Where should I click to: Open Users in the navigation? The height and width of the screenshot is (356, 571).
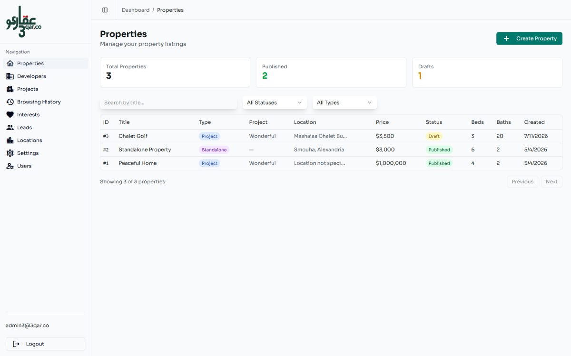coord(46,166)
